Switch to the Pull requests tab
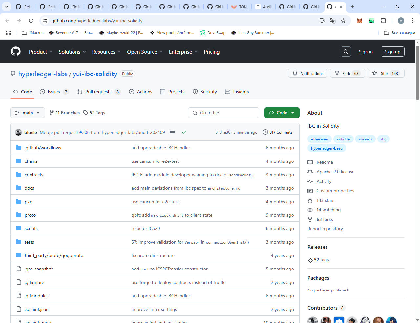Viewport: 420px width, 323px height. (99, 92)
